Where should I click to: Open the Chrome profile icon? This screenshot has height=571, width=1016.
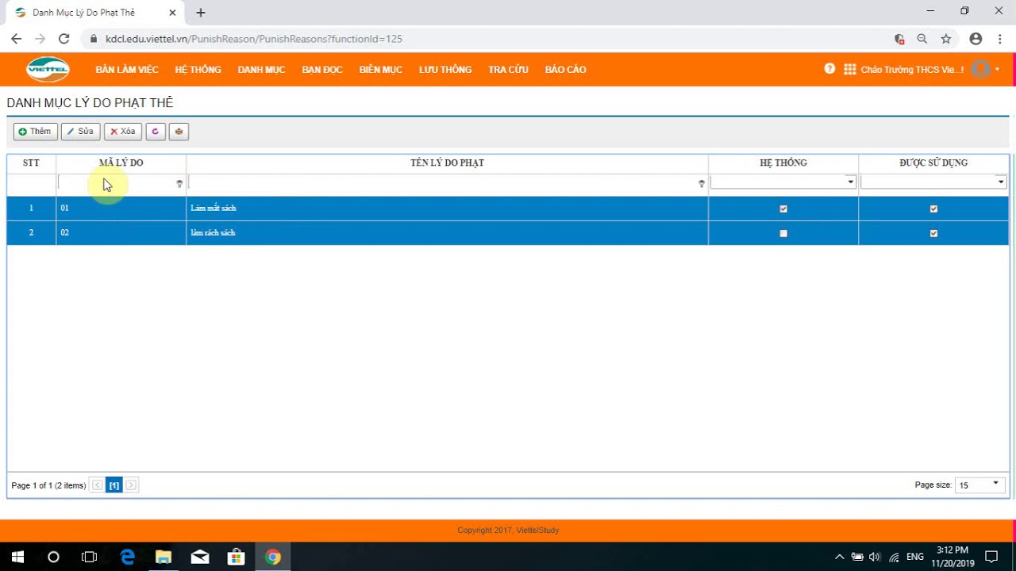(976, 38)
